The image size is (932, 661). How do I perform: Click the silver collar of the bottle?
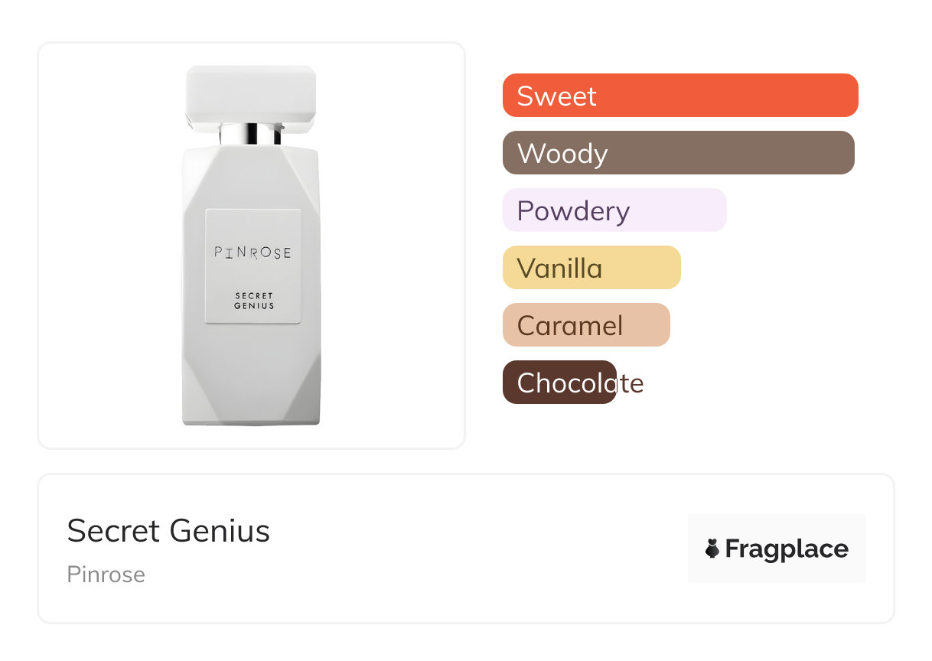pyautogui.click(x=250, y=135)
